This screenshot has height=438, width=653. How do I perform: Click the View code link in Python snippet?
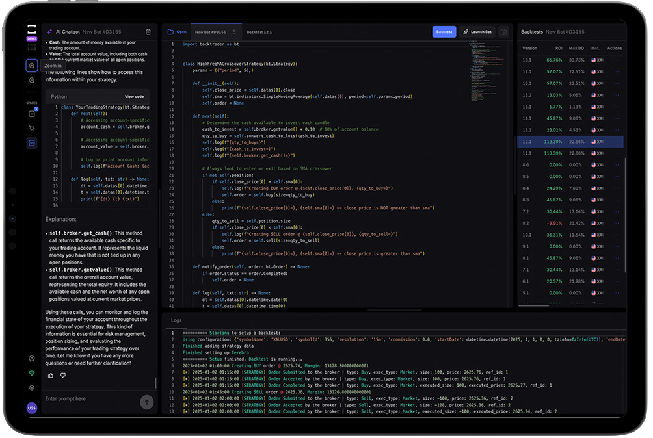point(134,96)
